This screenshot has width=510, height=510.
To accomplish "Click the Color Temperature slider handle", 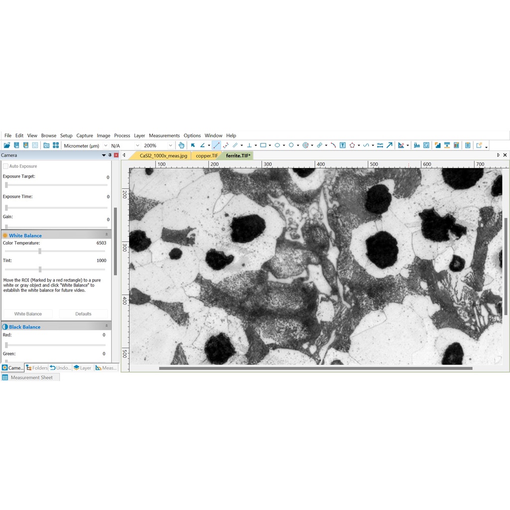I will click(40, 251).
